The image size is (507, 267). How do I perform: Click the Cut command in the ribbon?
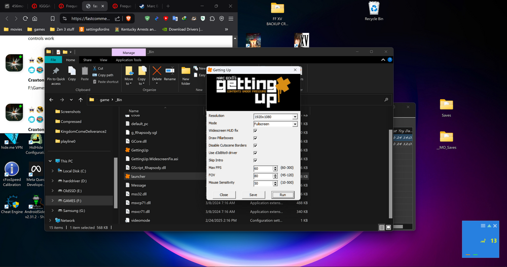[x=98, y=68]
